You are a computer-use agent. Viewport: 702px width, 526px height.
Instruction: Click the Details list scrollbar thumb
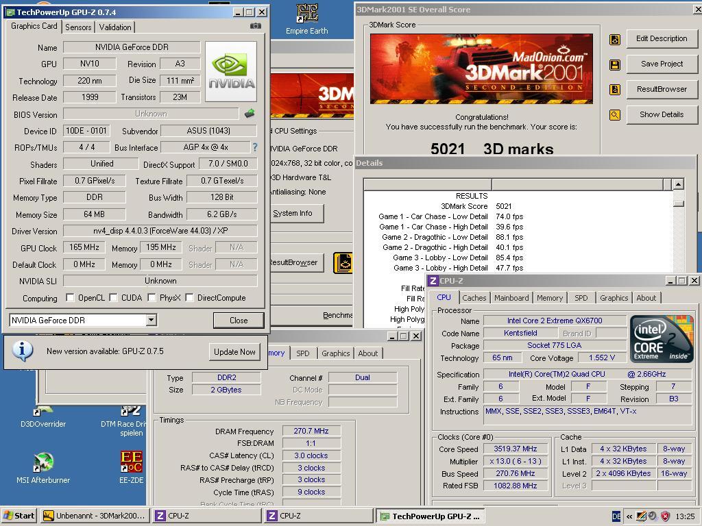pos(678,203)
